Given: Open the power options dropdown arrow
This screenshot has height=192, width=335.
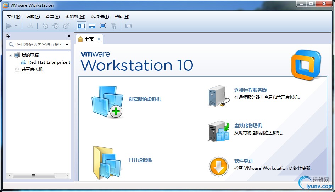Looking at the screenshot, I should (16, 26).
